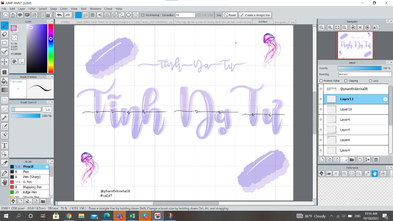Turn on the grid snap icon
The height and width of the screenshot is (221, 393).
(93, 15)
